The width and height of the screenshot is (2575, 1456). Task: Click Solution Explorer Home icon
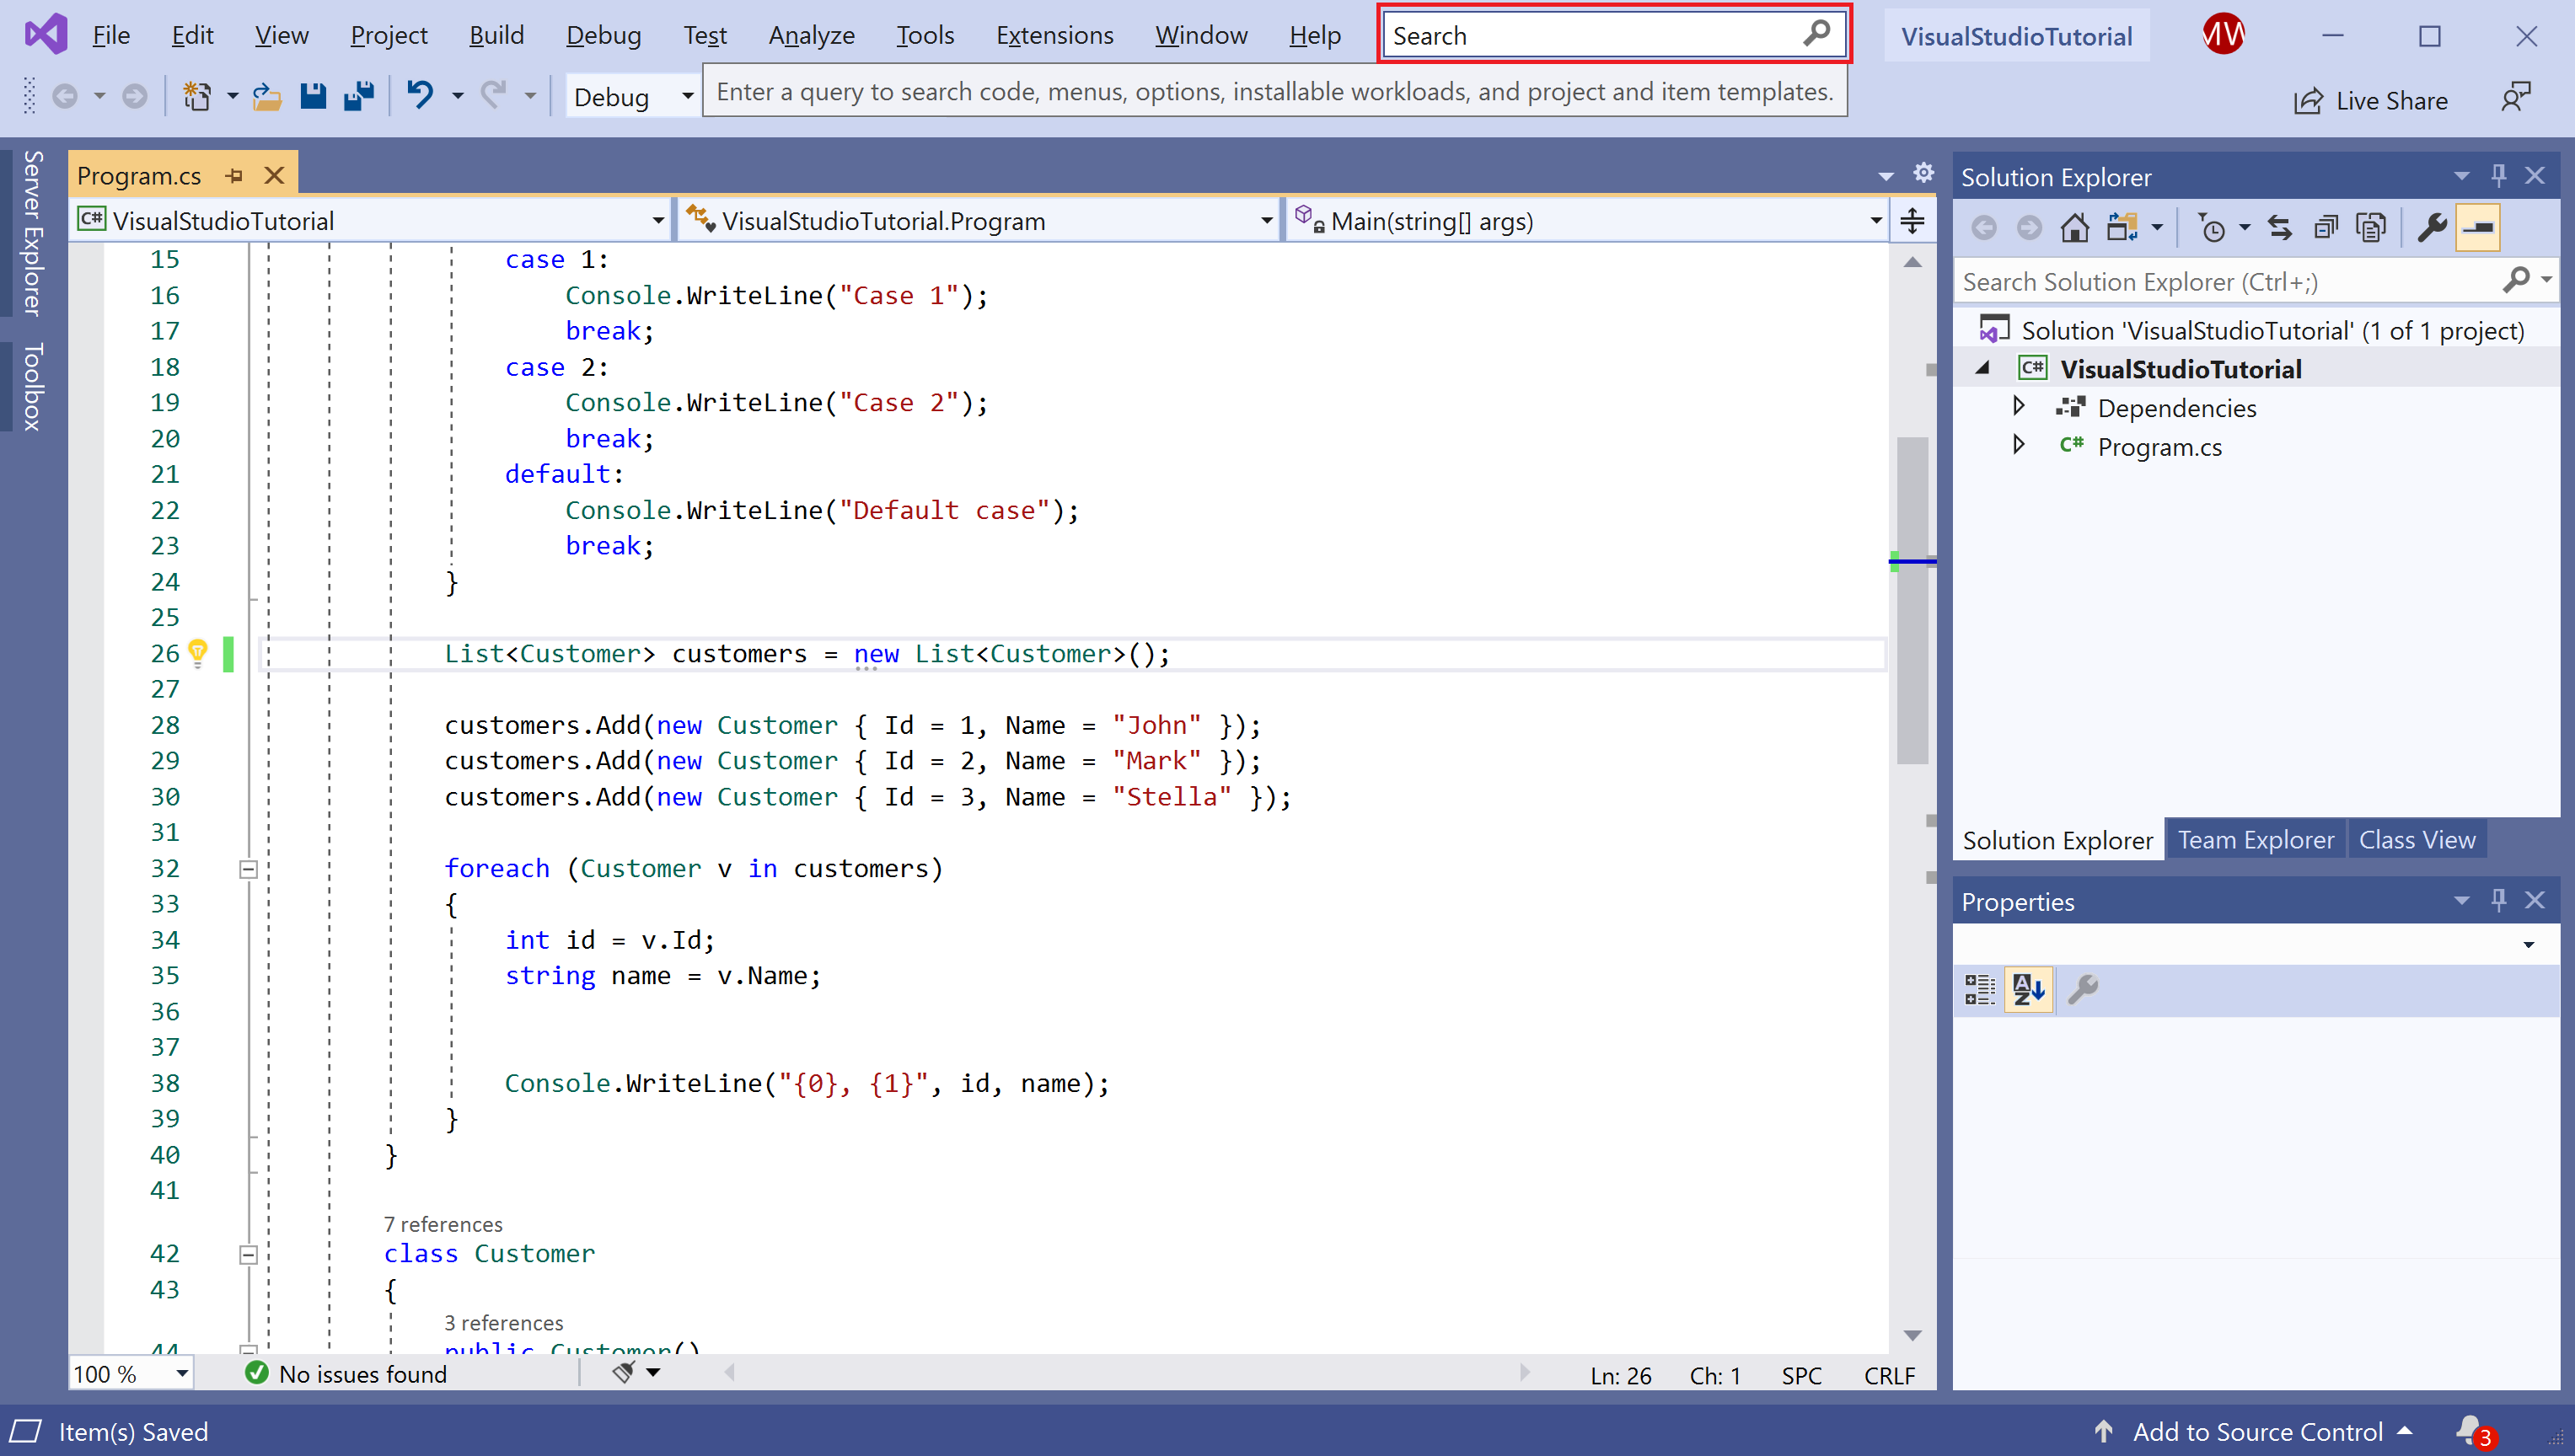[x=2074, y=228]
